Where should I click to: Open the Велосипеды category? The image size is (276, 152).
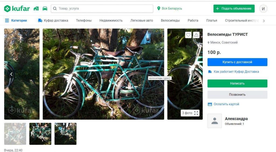point(170,21)
